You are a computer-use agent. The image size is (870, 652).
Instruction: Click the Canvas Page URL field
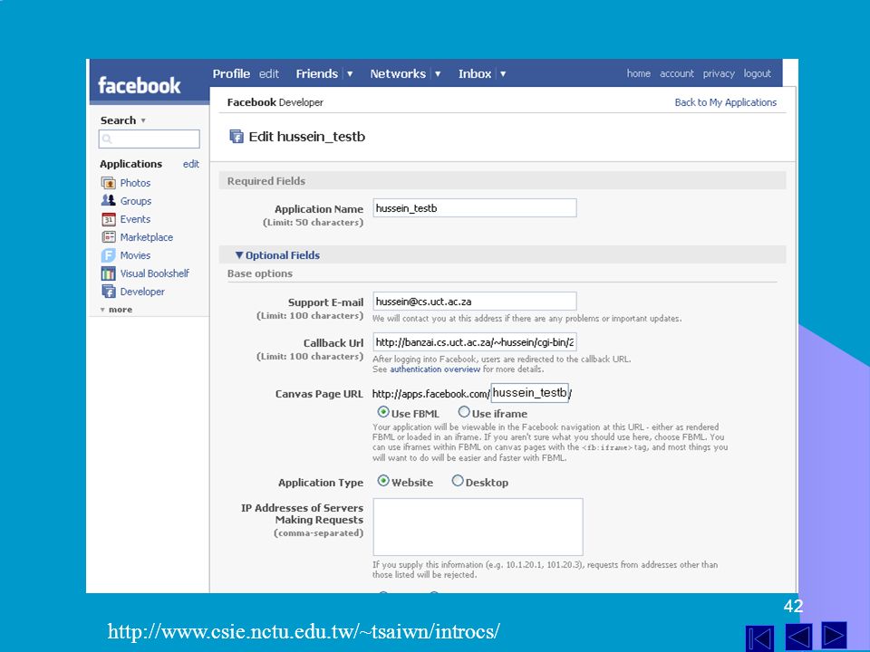coord(530,393)
